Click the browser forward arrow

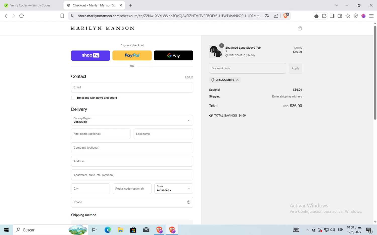point(14,16)
